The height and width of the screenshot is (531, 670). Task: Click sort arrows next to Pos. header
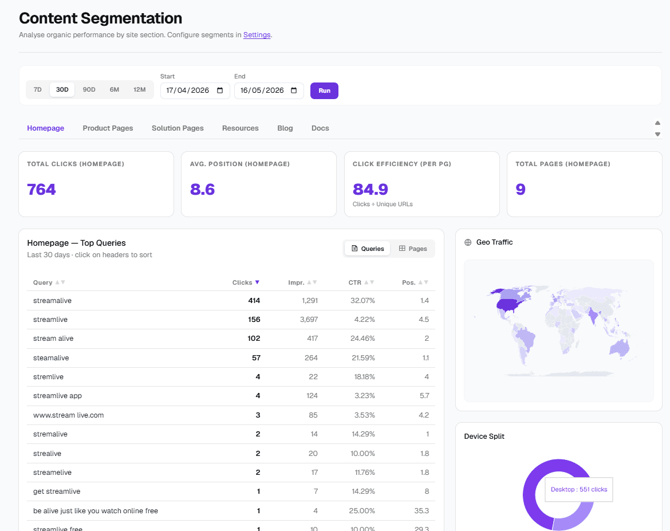coord(423,282)
